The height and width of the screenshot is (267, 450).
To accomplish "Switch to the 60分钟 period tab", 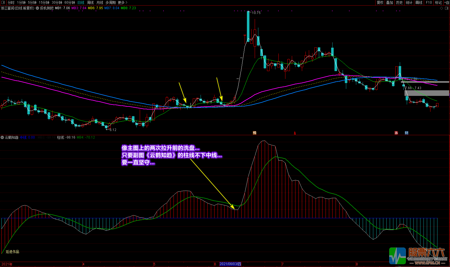I will pyautogui.click(x=70, y=3).
